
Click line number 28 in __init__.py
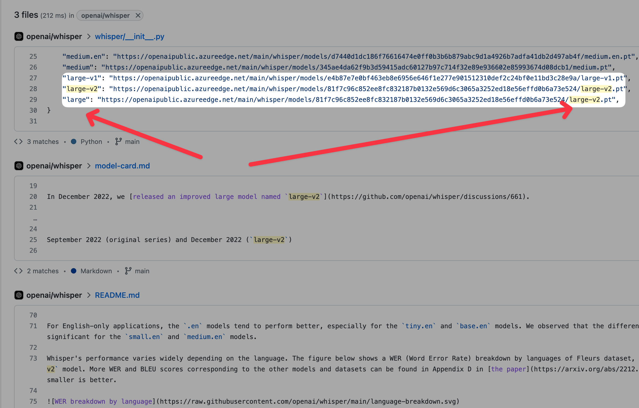coord(33,89)
